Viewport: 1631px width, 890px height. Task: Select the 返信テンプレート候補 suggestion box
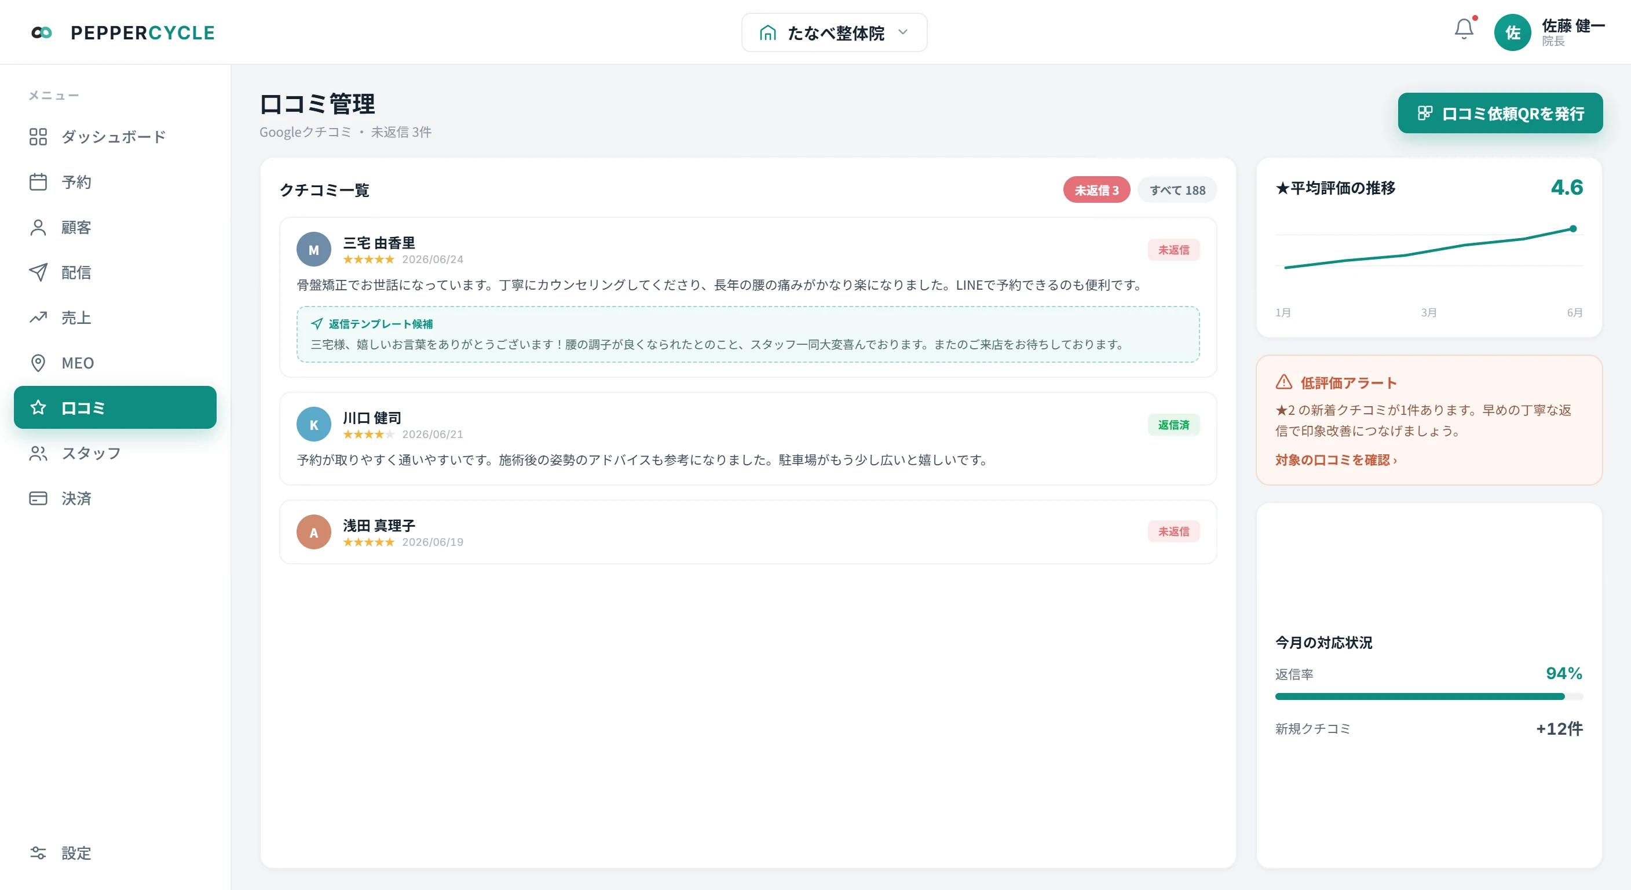pyautogui.click(x=748, y=334)
